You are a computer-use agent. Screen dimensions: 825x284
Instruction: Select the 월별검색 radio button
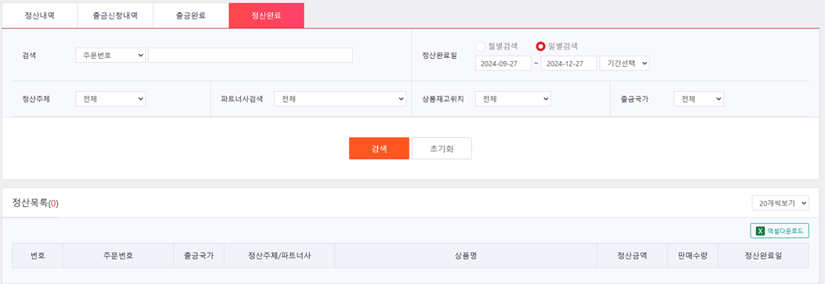(480, 46)
